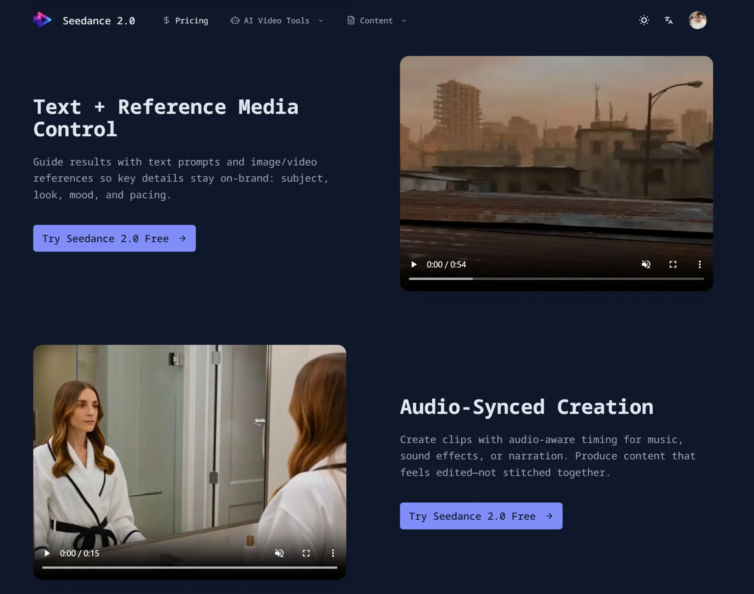Screen dimensions: 754x594
Task: Enter fullscreen on the rooftop city video
Action: [x=673, y=264]
